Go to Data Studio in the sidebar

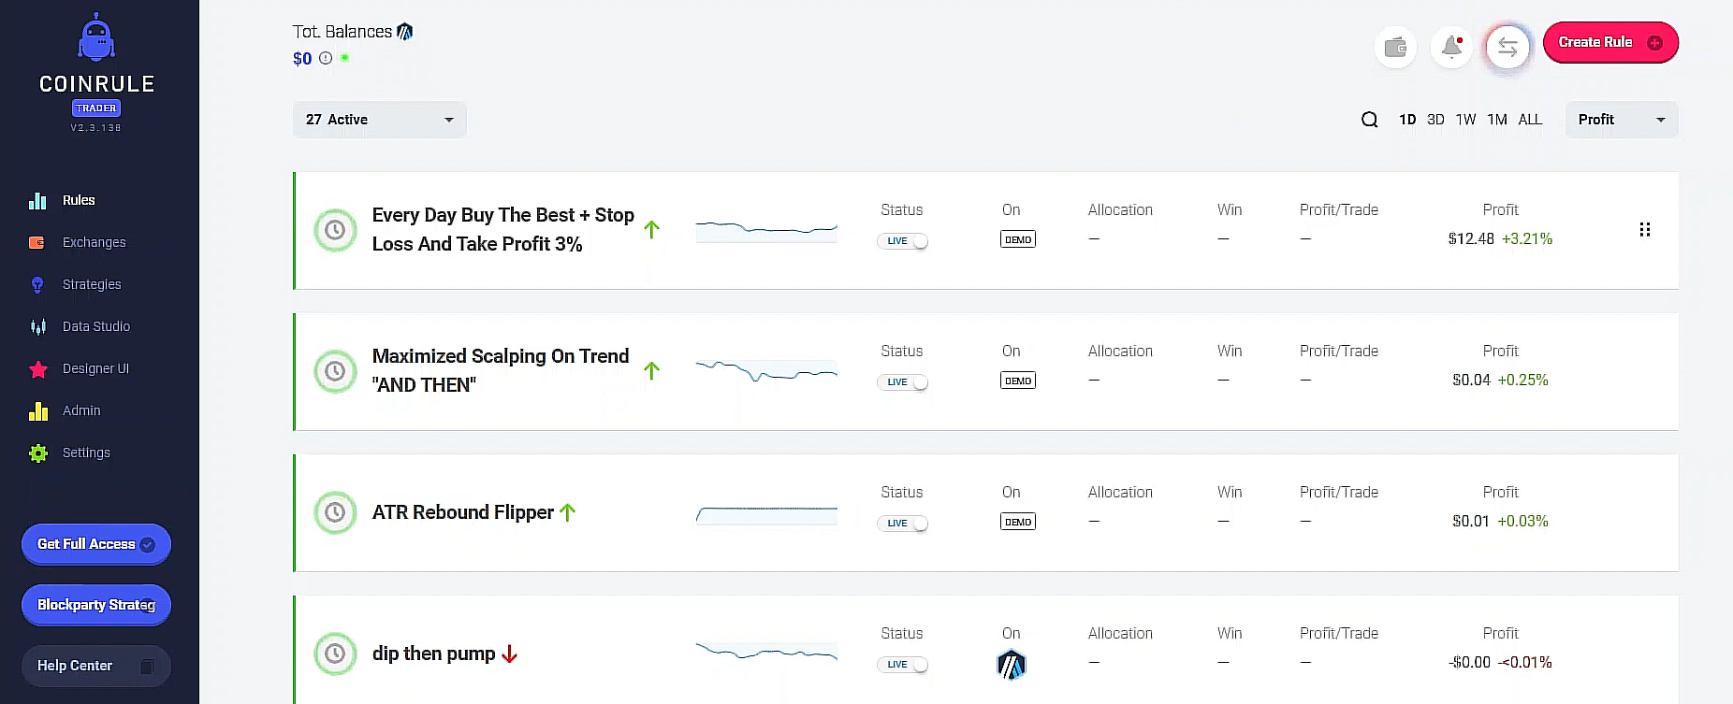(95, 326)
